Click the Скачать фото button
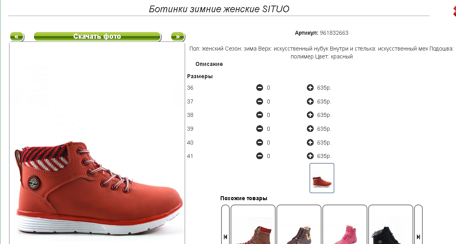 (97, 36)
